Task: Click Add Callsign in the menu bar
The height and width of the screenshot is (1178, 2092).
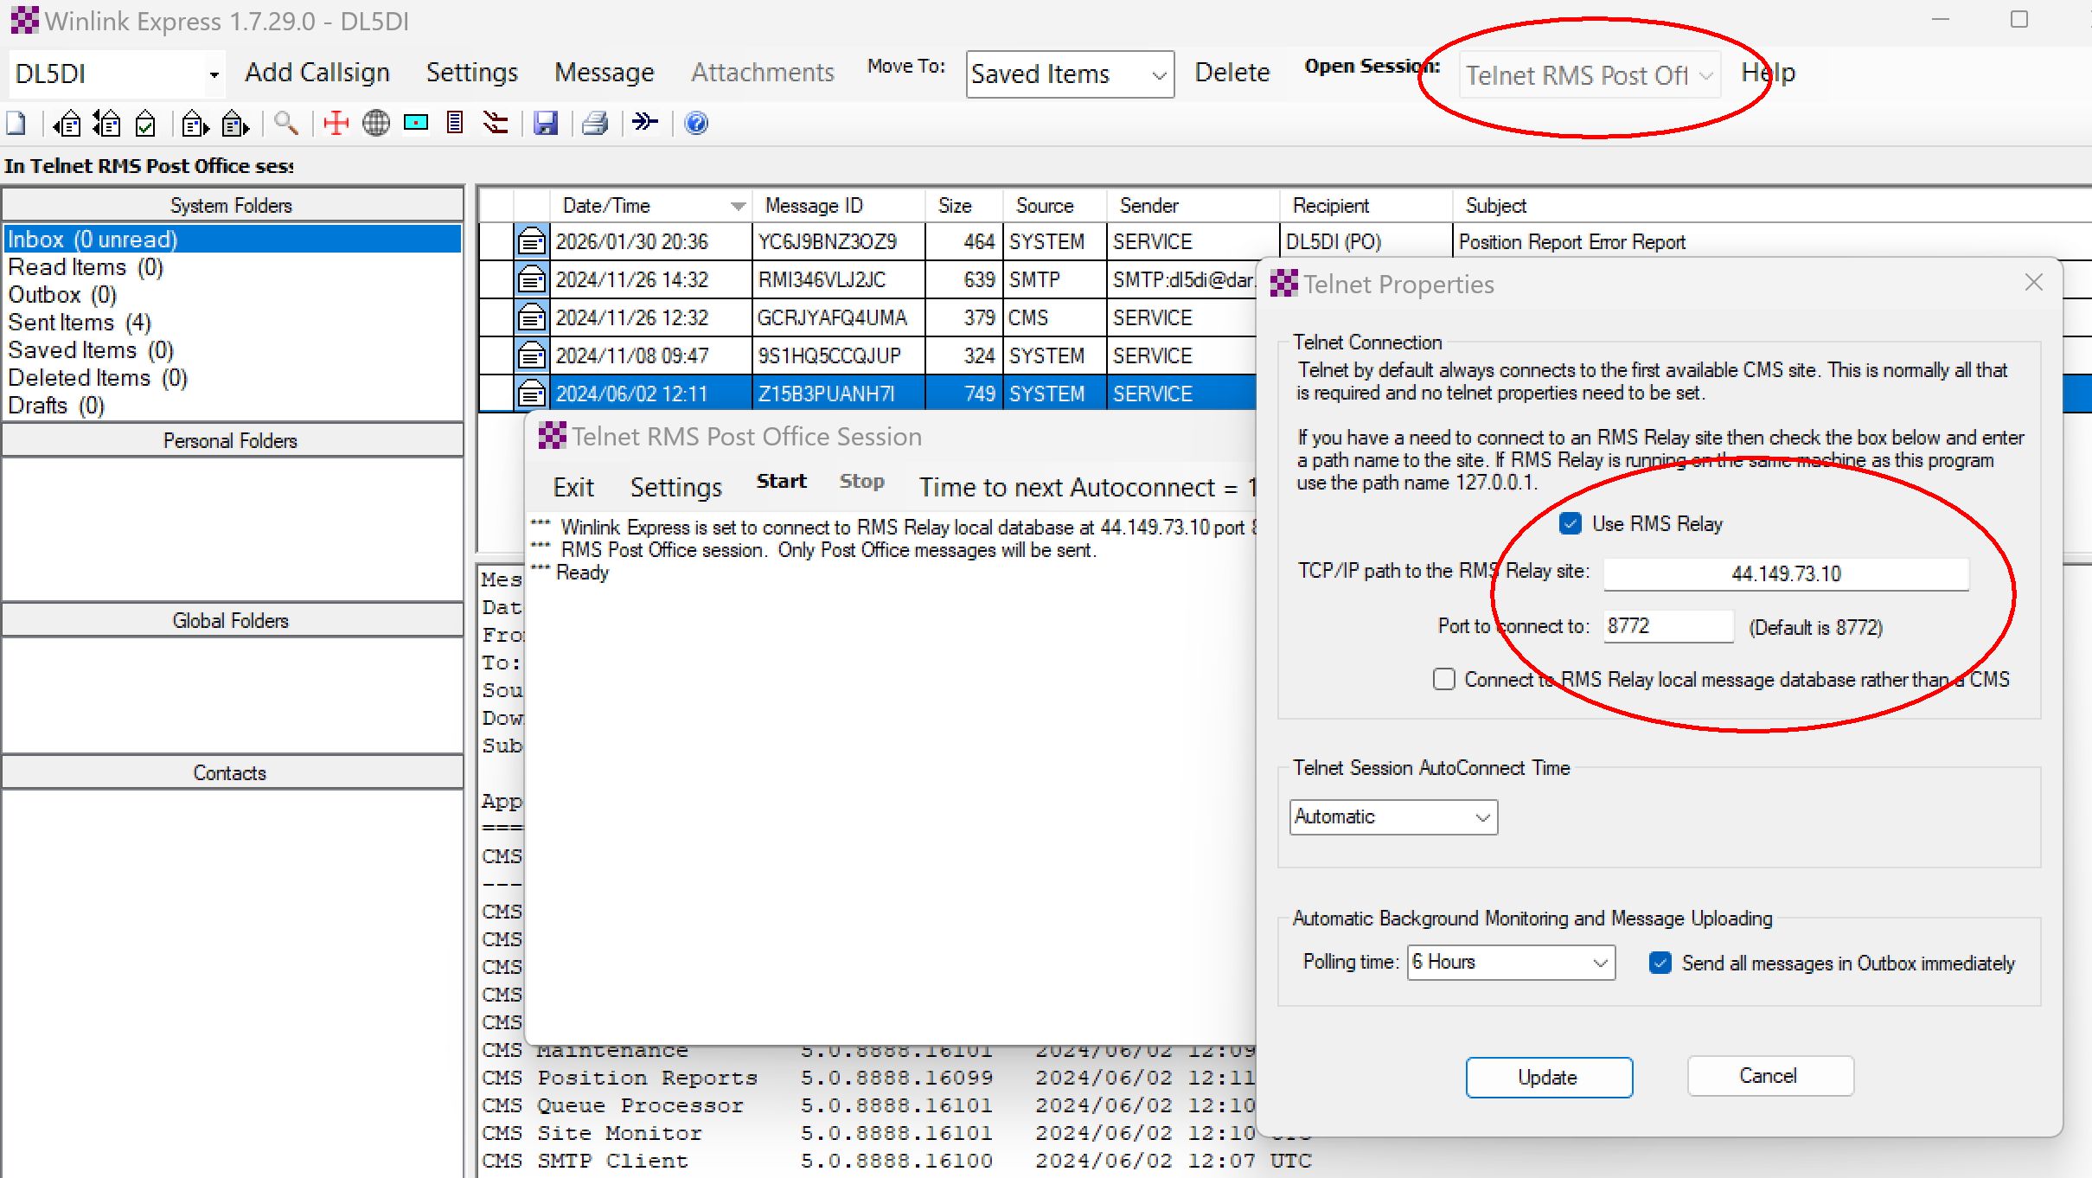Action: click(317, 73)
